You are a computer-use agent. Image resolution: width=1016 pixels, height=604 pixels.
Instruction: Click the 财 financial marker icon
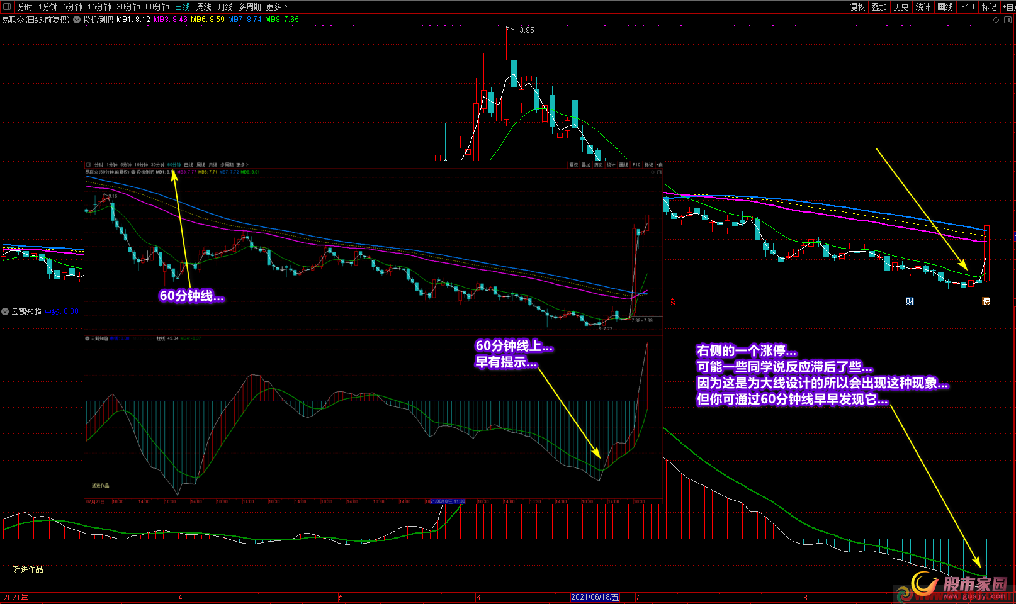(x=910, y=301)
